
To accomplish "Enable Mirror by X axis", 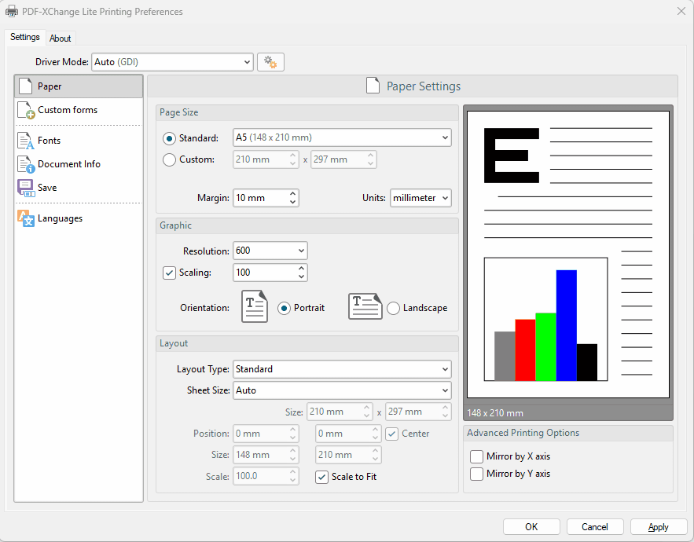I will click(476, 456).
